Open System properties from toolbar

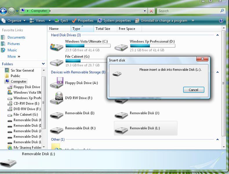[114, 21]
